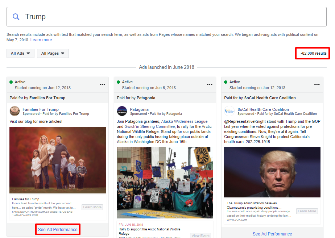
Task: Click the family photo ad image
Action: pos(58,160)
